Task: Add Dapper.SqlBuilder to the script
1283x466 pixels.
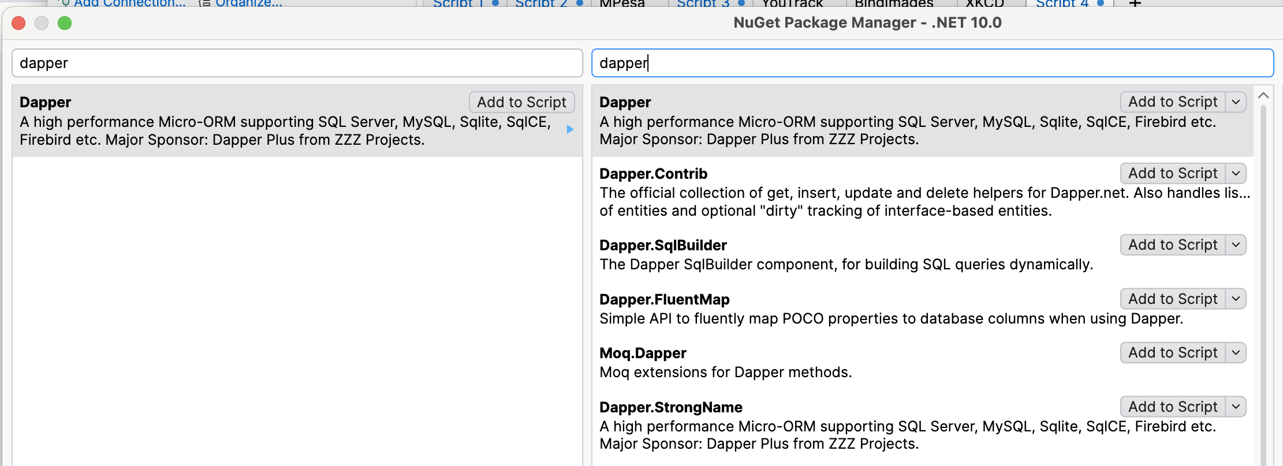Action: pyautogui.click(x=1172, y=245)
